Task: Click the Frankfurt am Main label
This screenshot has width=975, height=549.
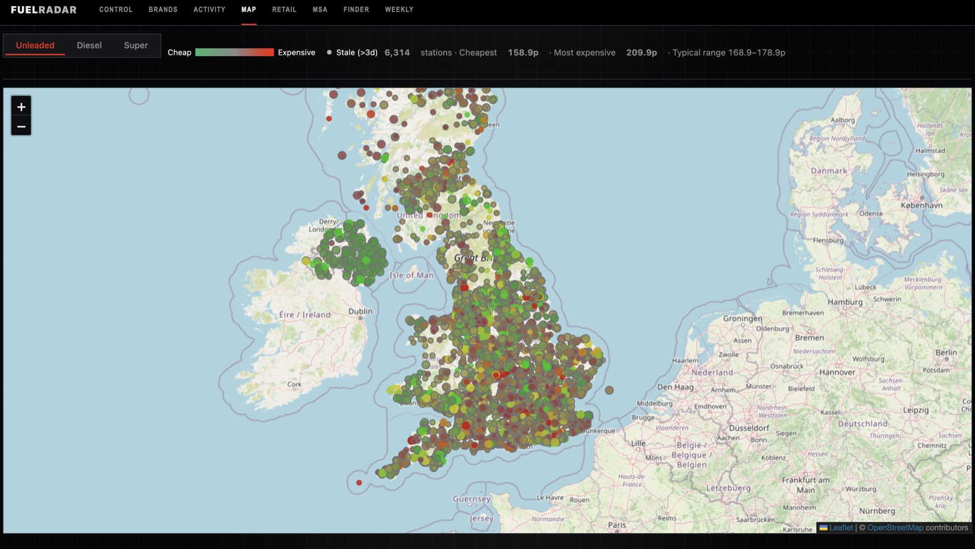Action: tap(806, 484)
